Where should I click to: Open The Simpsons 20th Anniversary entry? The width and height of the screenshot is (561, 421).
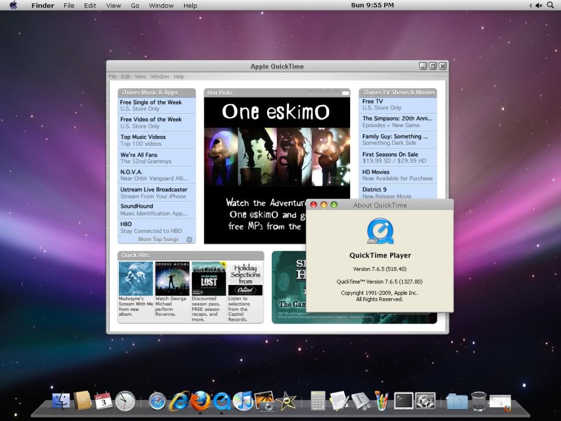pos(398,122)
